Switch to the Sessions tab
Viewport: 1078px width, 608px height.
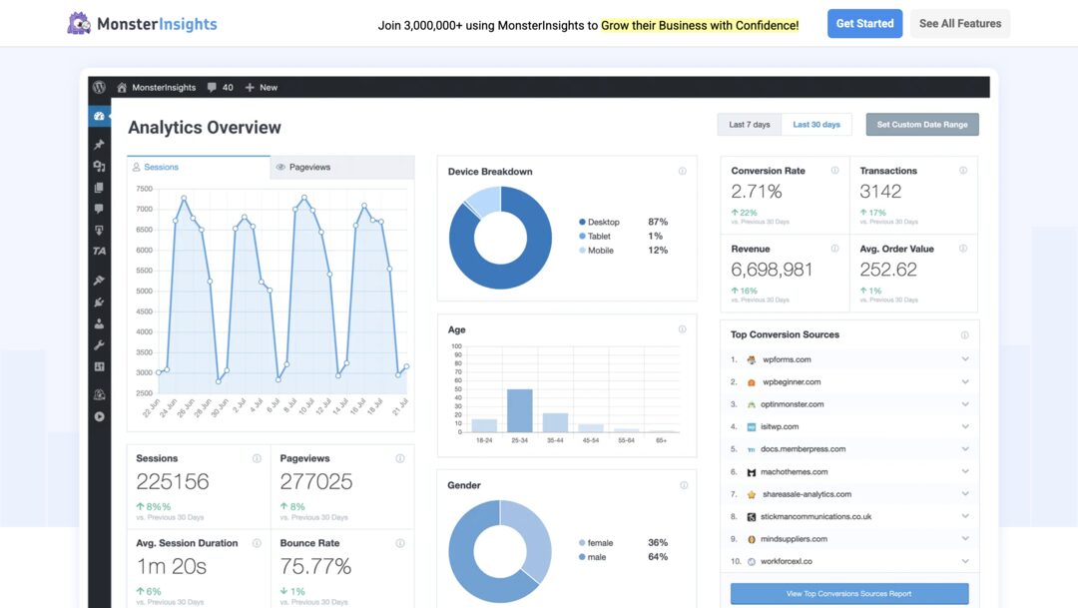[x=199, y=168]
